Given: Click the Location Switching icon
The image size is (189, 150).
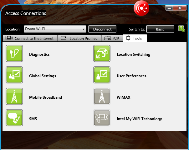Looking at the screenshot, I should click(x=102, y=54).
